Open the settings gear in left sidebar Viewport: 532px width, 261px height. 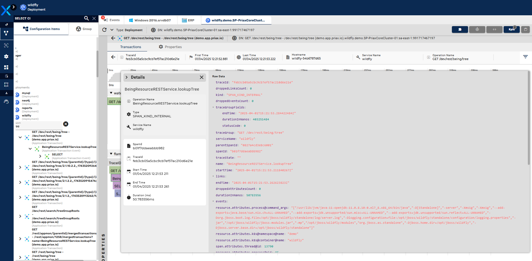click(x=6, y=56)
